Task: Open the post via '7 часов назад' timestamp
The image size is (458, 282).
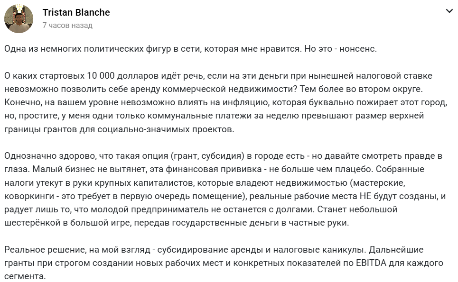Action: pos(67,26)
